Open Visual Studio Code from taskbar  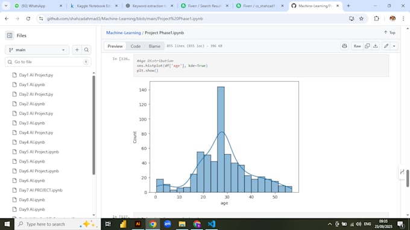212,224
